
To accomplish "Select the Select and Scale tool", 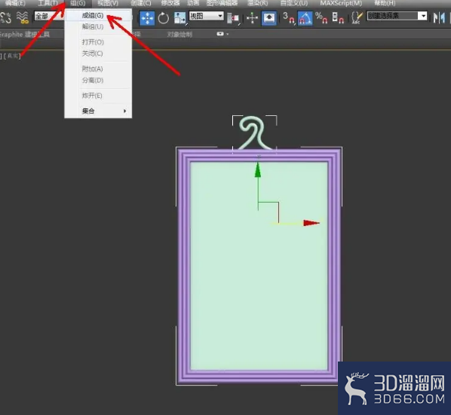I will click(180, 18).
